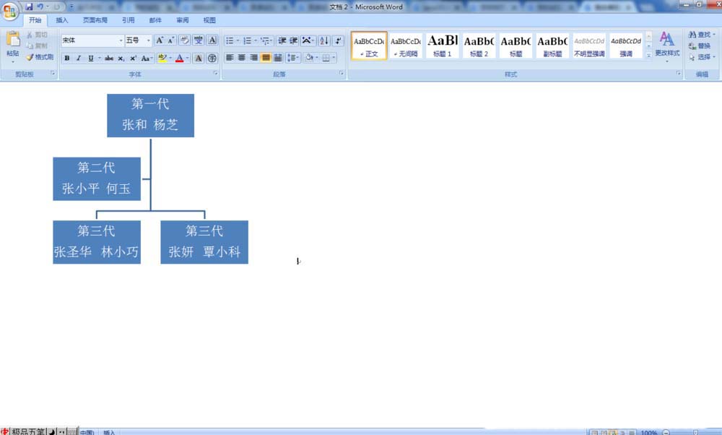Open the Replace tool
This screenshot has width=722, height=435.
point(700,46)
